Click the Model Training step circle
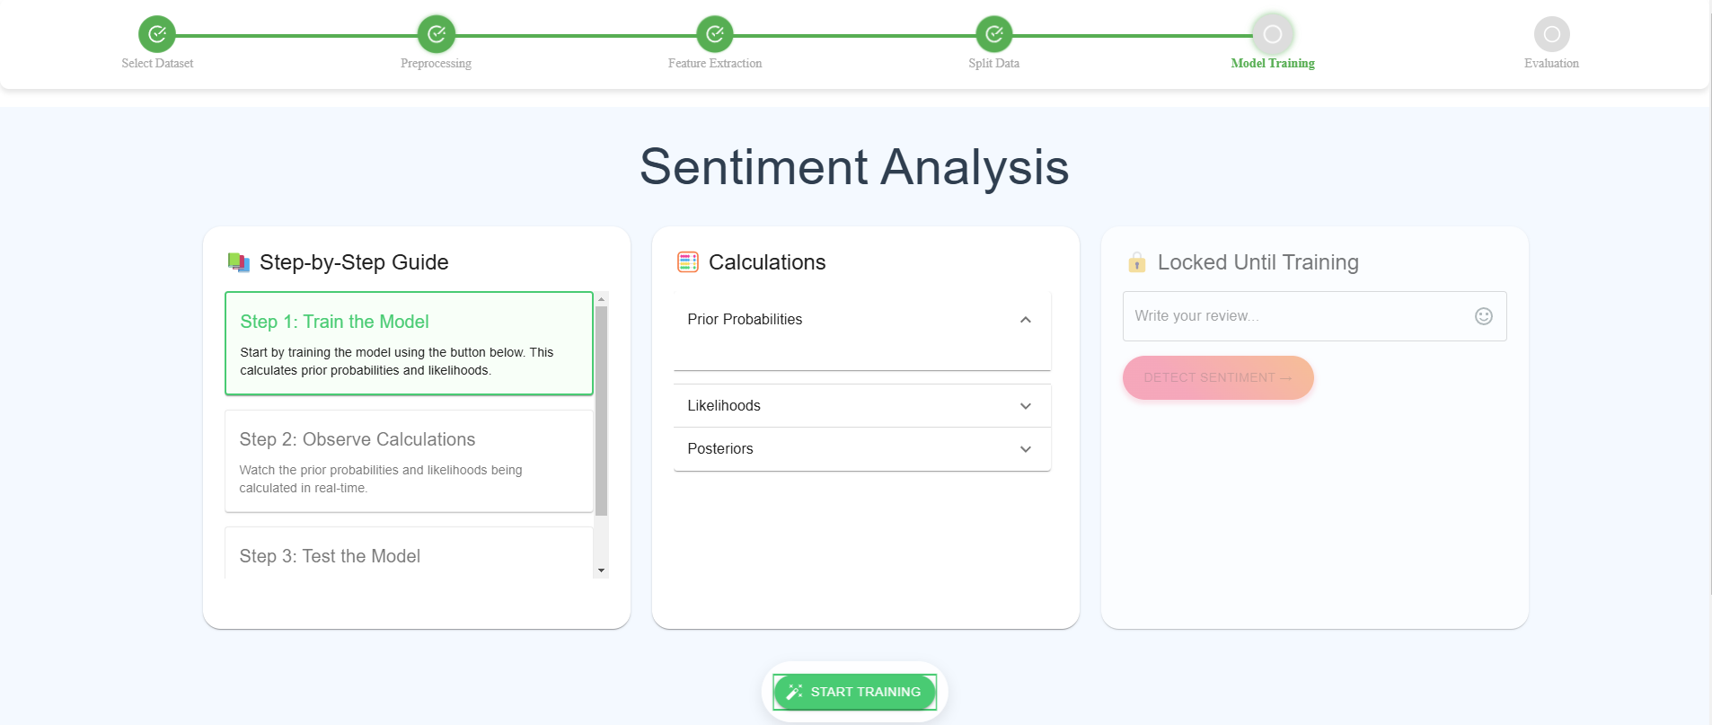The height and width of the screenshot is (725, 1712). pos(1273,34)
